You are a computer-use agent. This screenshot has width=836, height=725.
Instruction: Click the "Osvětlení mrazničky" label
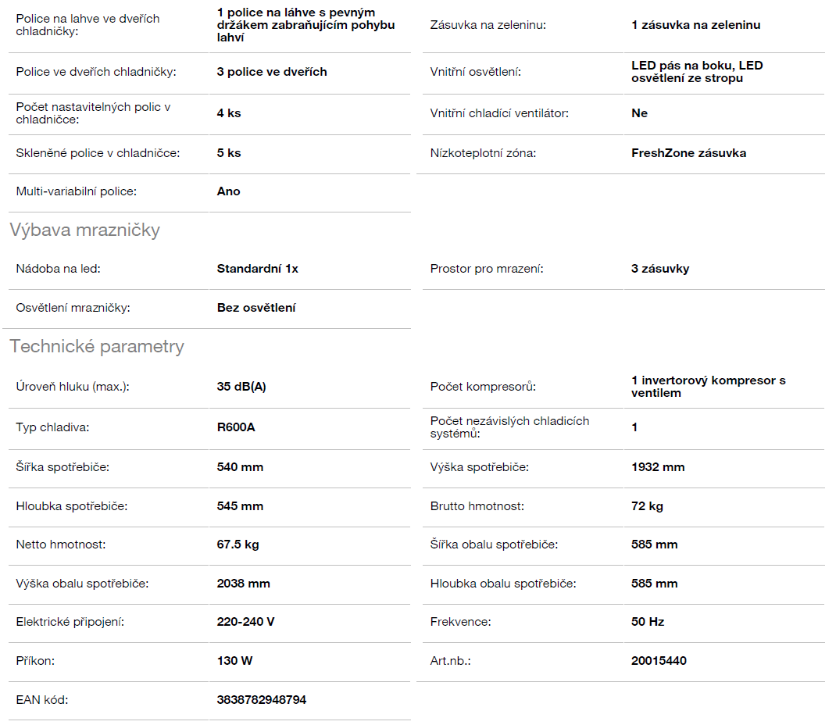pos(73,308)
